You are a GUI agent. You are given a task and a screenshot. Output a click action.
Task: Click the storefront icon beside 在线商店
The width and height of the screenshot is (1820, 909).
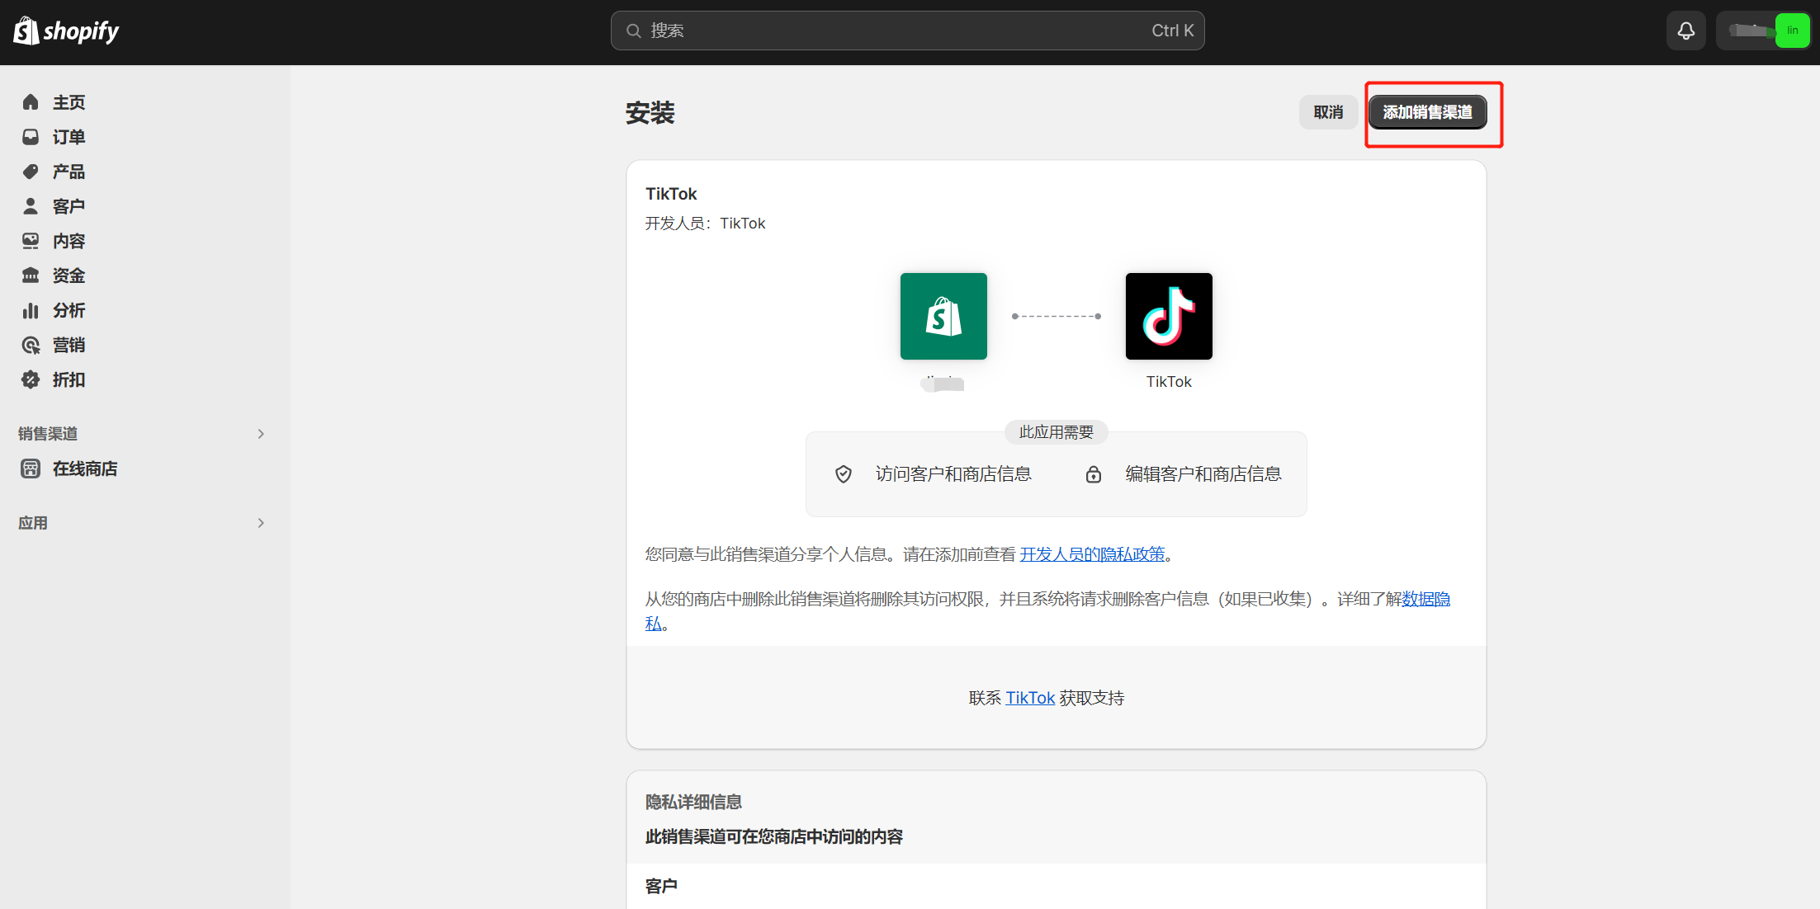[31, 469]
